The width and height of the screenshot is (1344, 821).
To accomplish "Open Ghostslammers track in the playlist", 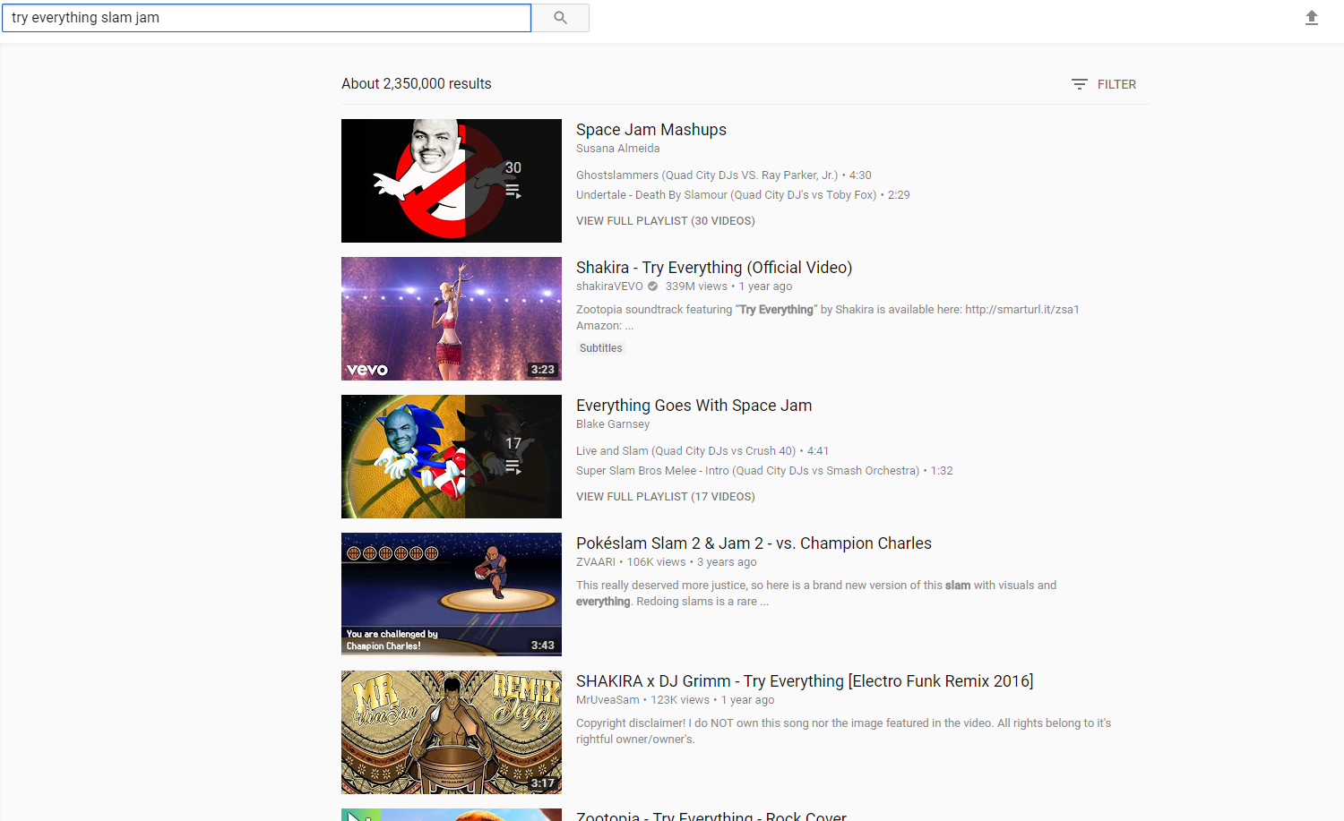I will click(706, 175).
